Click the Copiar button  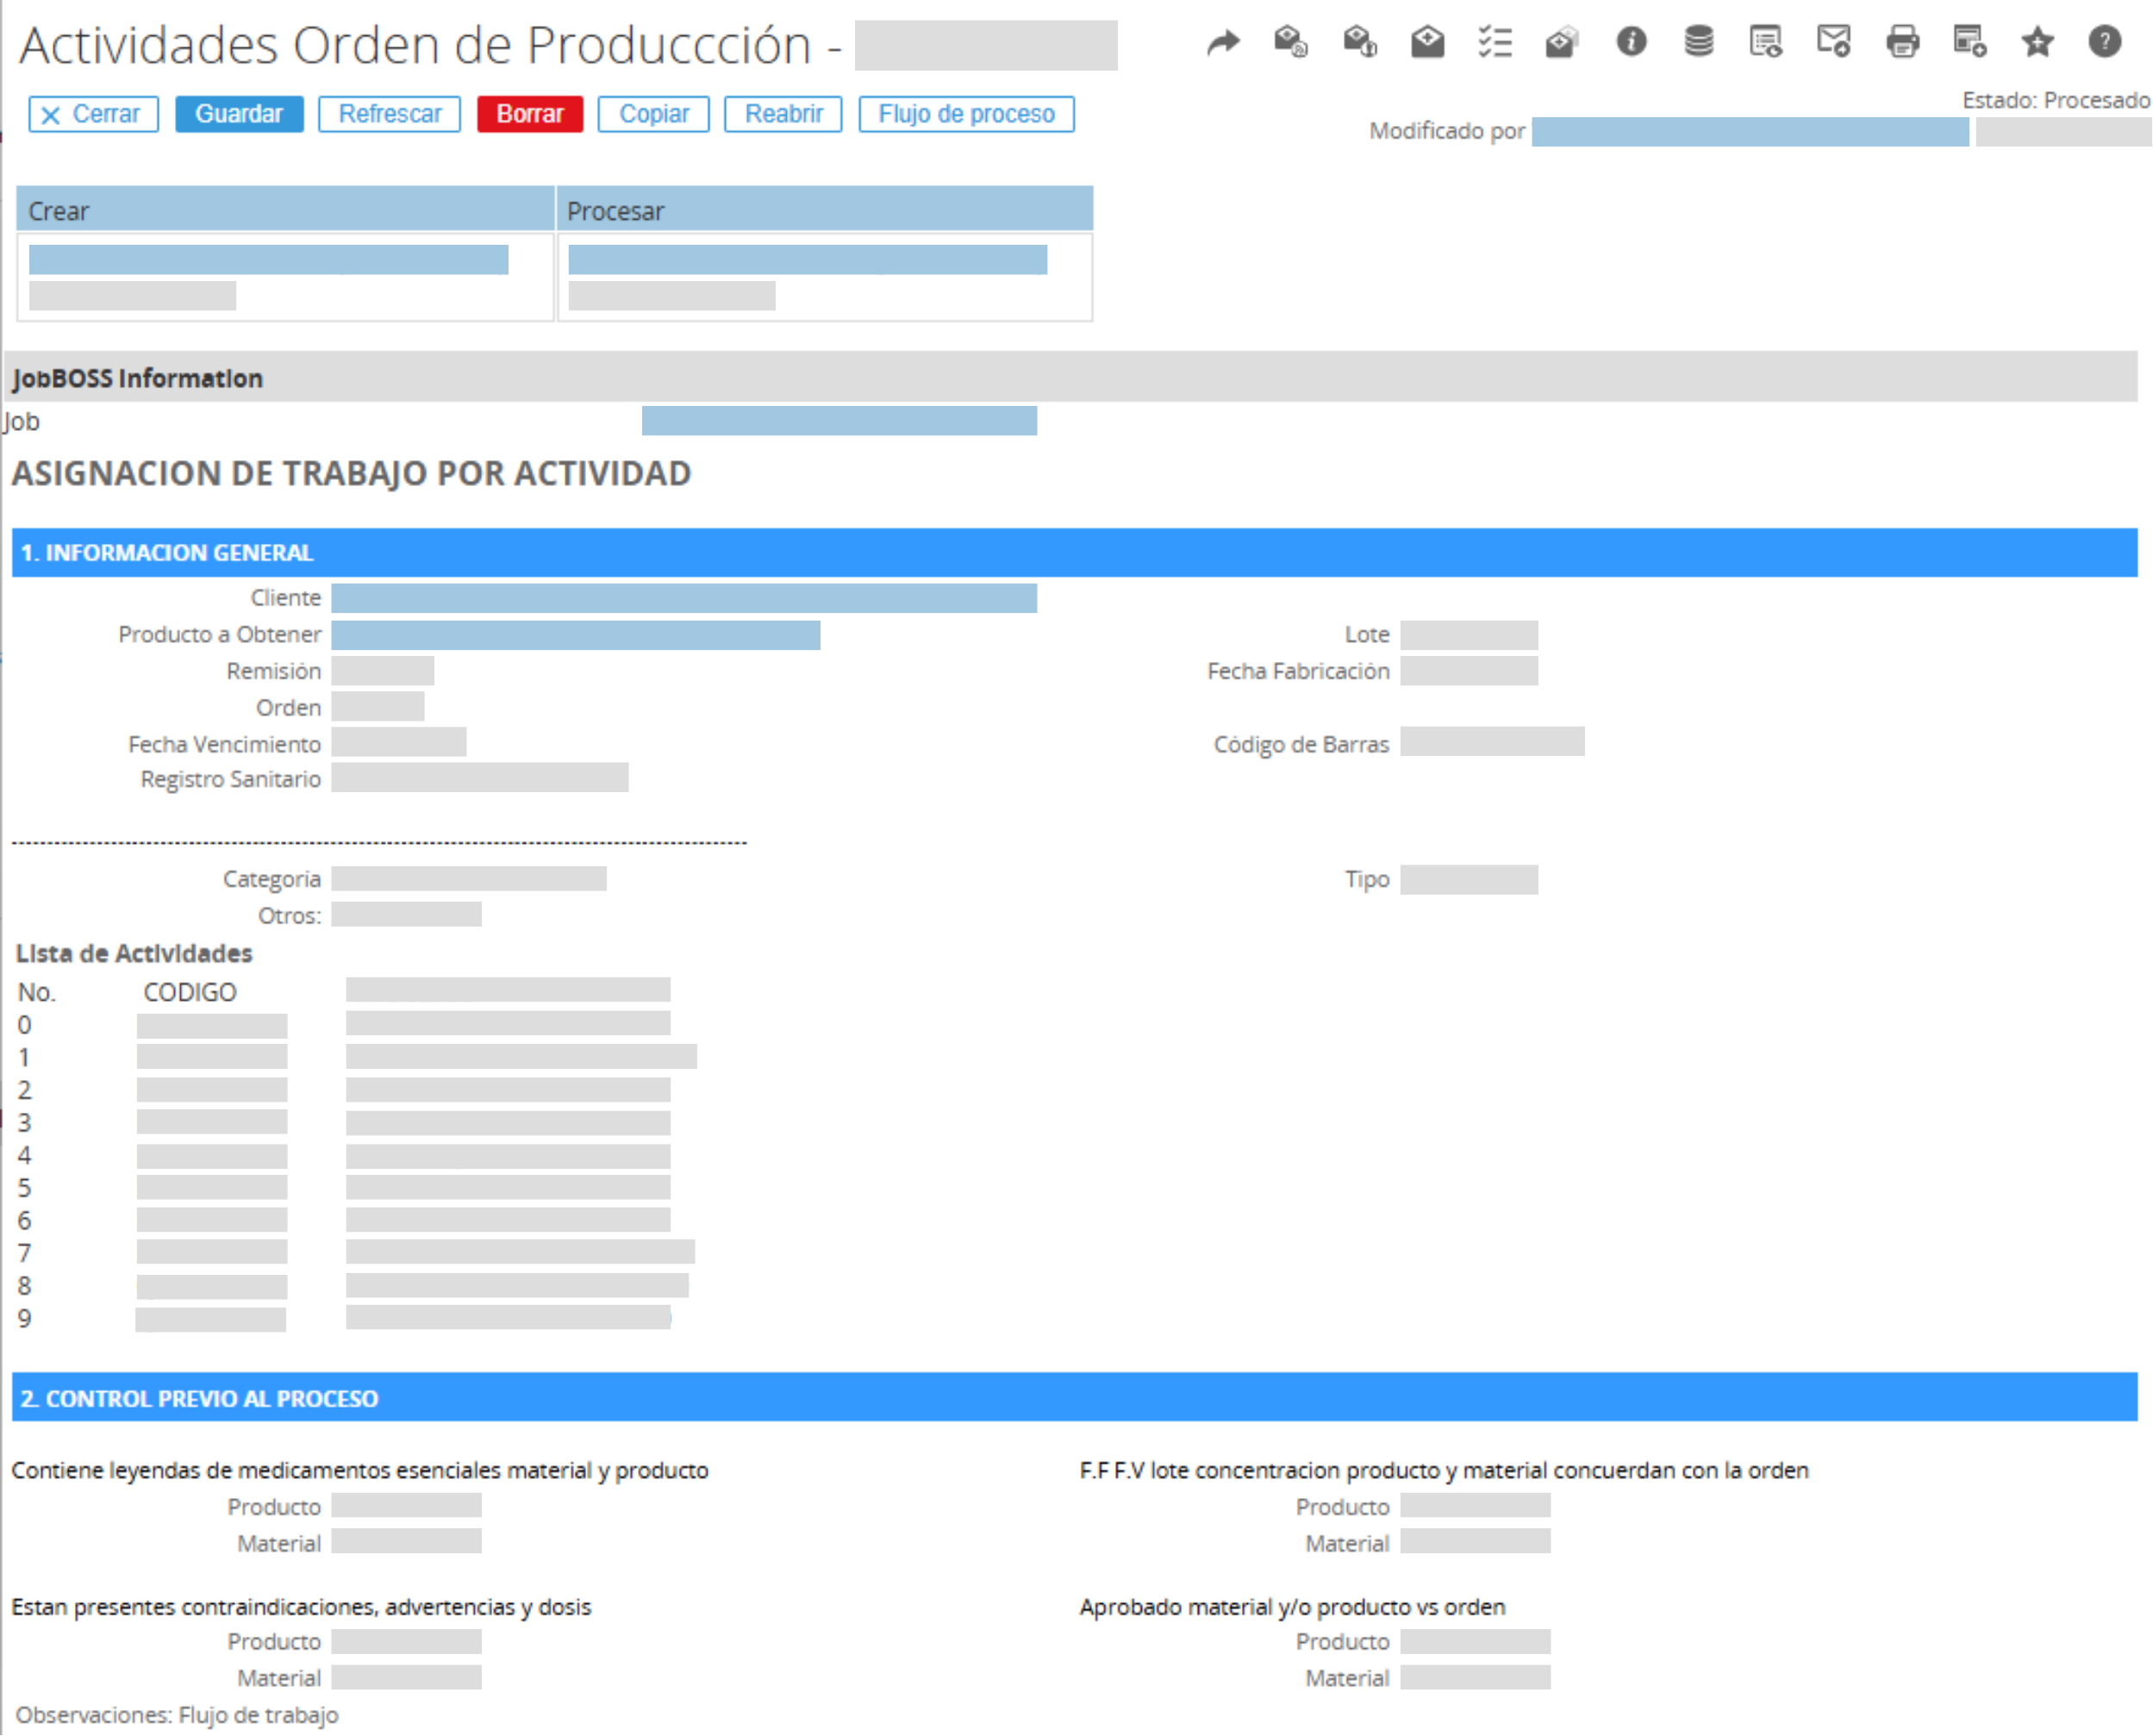pos(653,114)
